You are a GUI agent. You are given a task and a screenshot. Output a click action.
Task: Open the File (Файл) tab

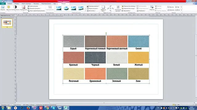tap(3, 4)
